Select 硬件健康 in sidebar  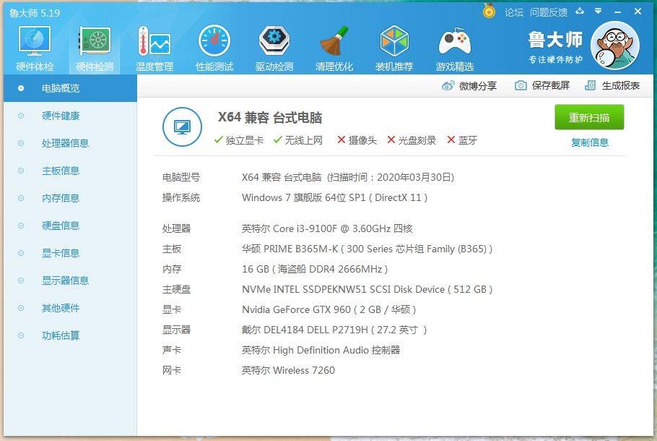click(x=70, y=116)
